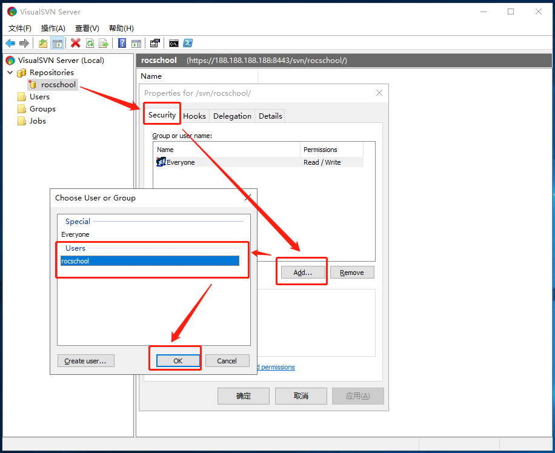The width and height of the screenshot is (555, 453).
Task: Click the VisualSVN Server tree root icon
Action: click(11, 61)
